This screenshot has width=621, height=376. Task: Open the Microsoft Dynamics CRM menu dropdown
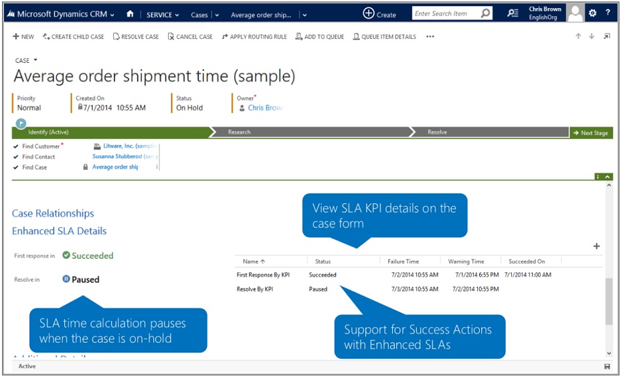click(112, 15)
